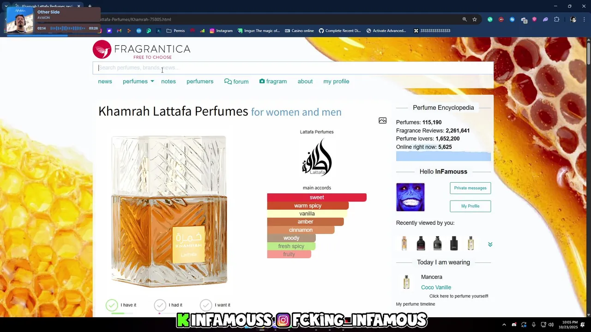Image resolution: width=591 pixels, height=332 pixels.
Task: Click the camera icon fragram link
Action: 273,81
